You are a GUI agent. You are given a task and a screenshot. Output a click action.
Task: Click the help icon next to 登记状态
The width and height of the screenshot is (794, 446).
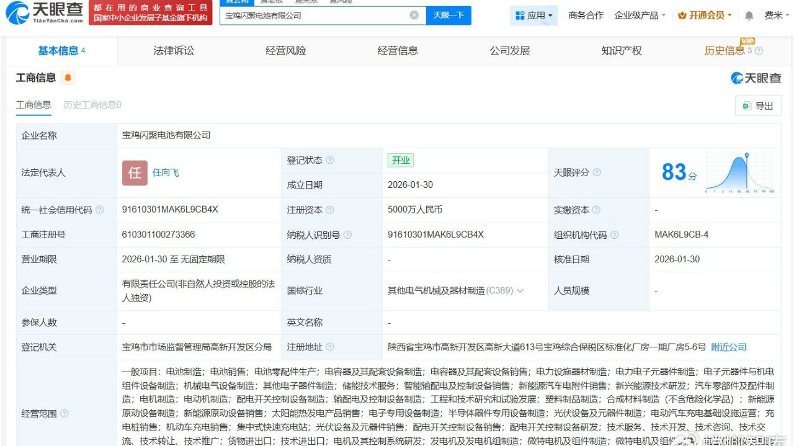(330, 160)
